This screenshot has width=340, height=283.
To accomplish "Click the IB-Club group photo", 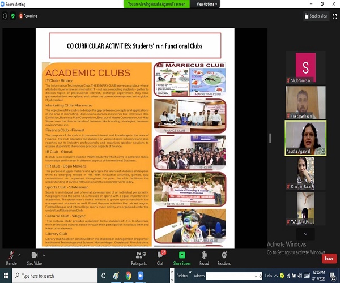I will coord(190,153).
